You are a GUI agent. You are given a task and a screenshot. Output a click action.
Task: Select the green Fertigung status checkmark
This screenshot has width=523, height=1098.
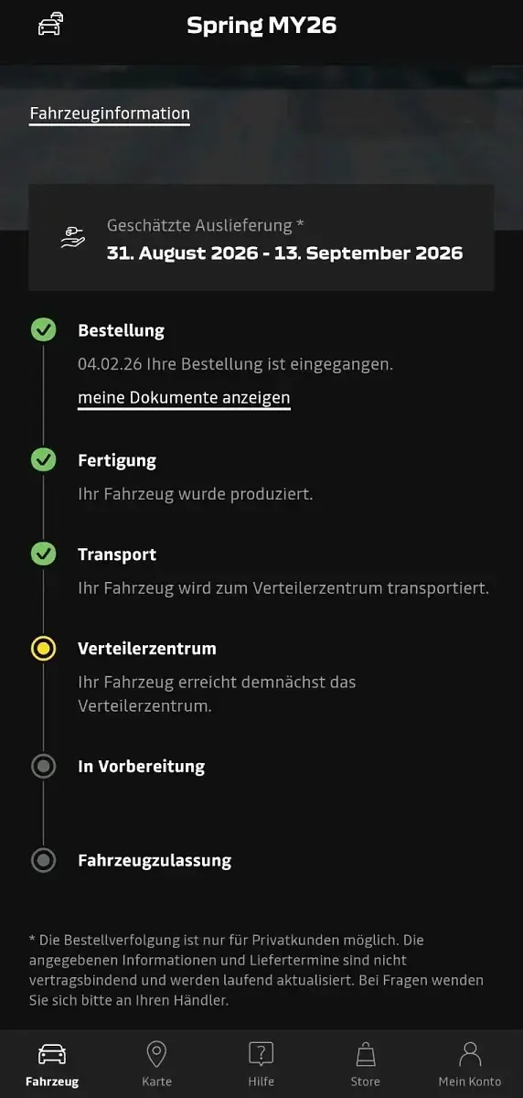pos(43,459)
